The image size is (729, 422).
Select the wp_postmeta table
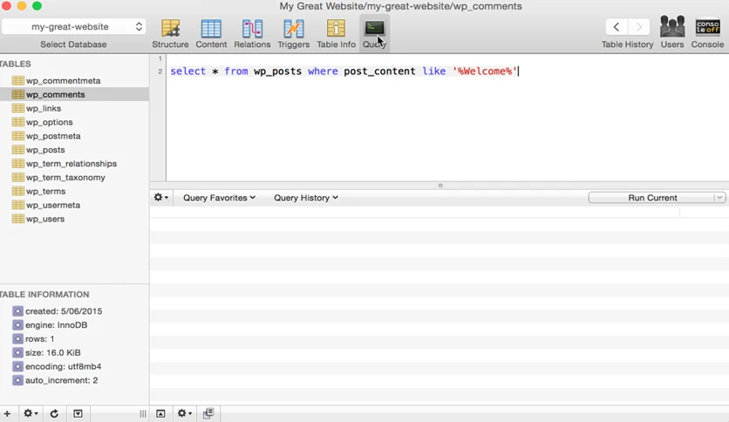(53, 136)
